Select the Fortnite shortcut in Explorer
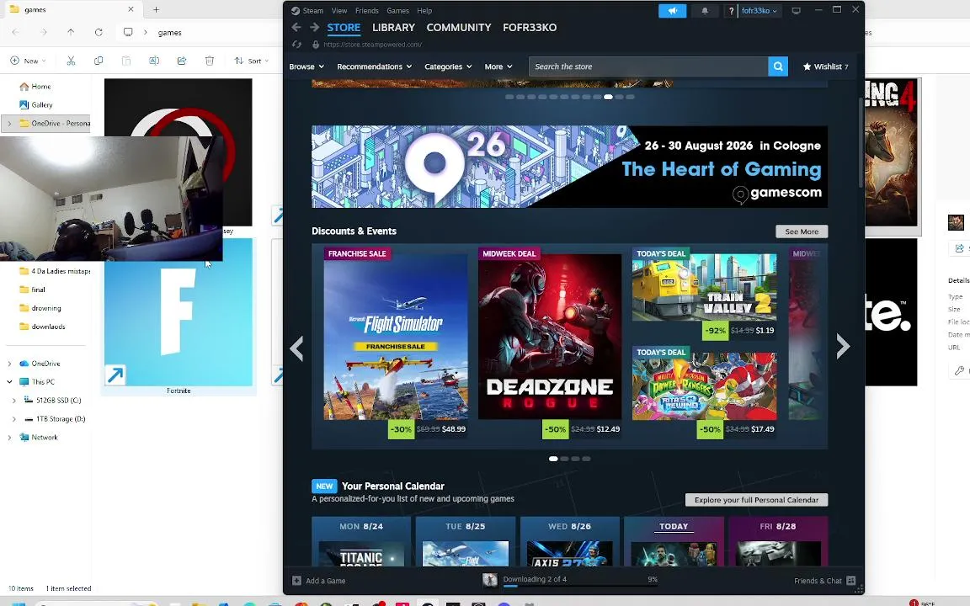This screenshot has height=606, width=970. pos(179,316)
